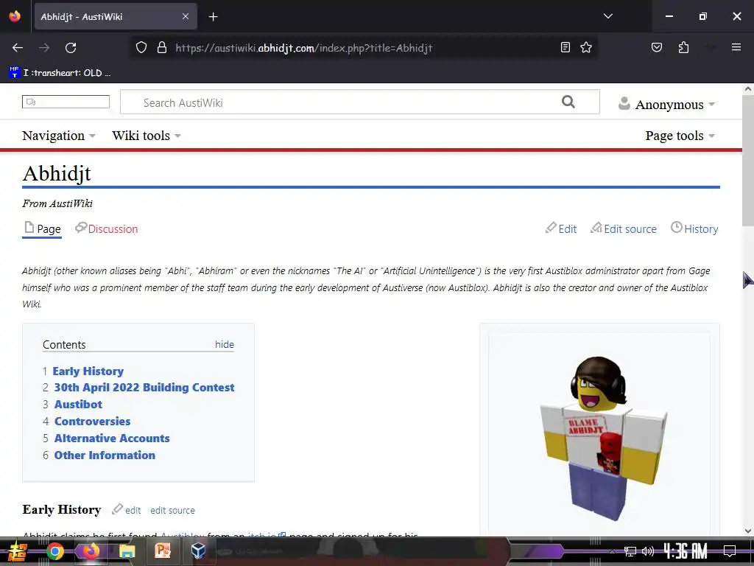The image size is (754, 566).
Task: List all tabs chevron in title bar
Action: [607, 16]
